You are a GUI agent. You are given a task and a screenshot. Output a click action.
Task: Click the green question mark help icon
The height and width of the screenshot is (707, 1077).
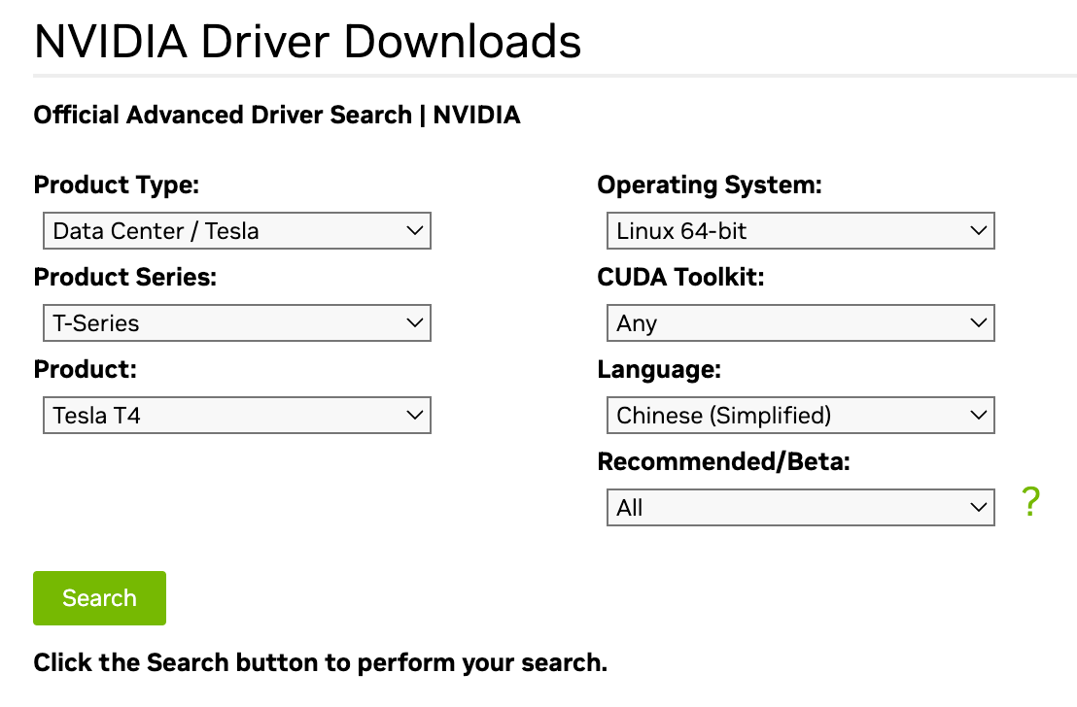tap(1030, 502)
